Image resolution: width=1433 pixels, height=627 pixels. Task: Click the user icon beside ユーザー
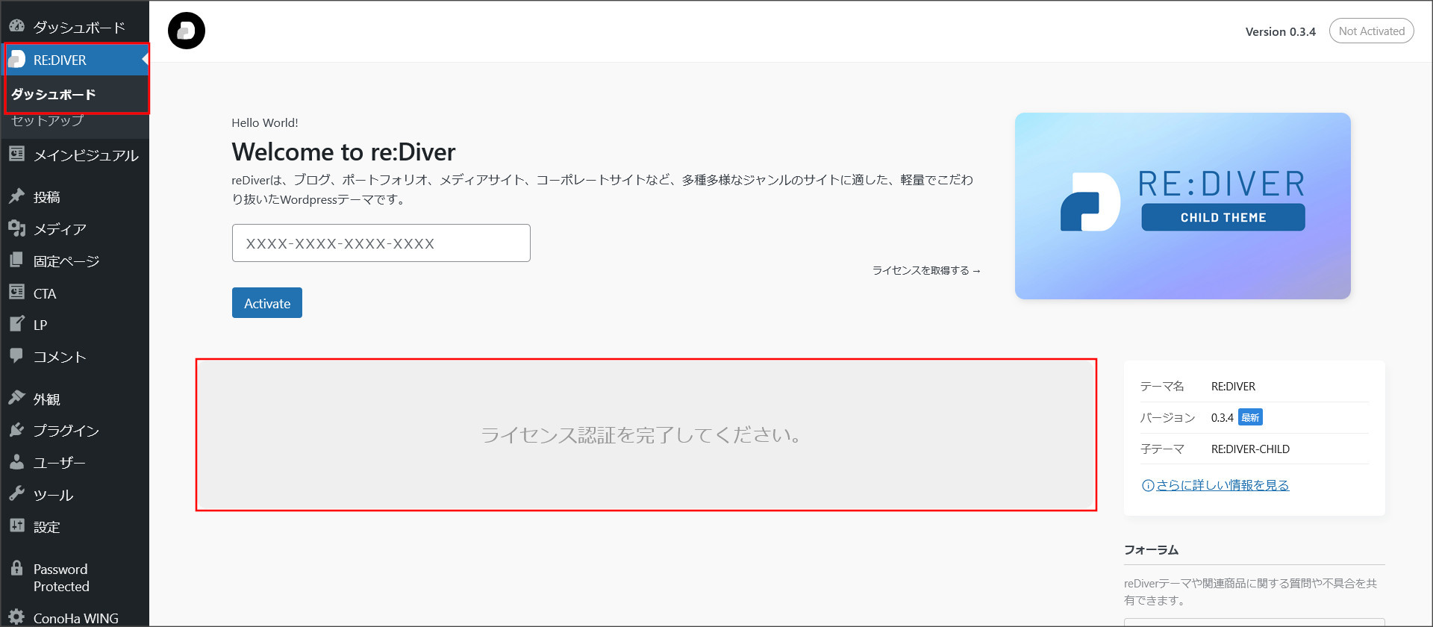(16, 462)
